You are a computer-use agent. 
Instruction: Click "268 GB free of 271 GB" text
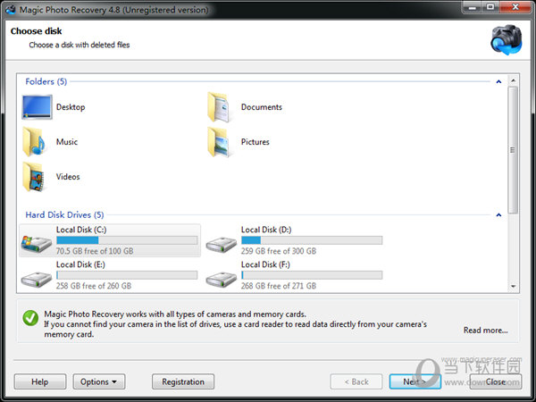[279, 286]
